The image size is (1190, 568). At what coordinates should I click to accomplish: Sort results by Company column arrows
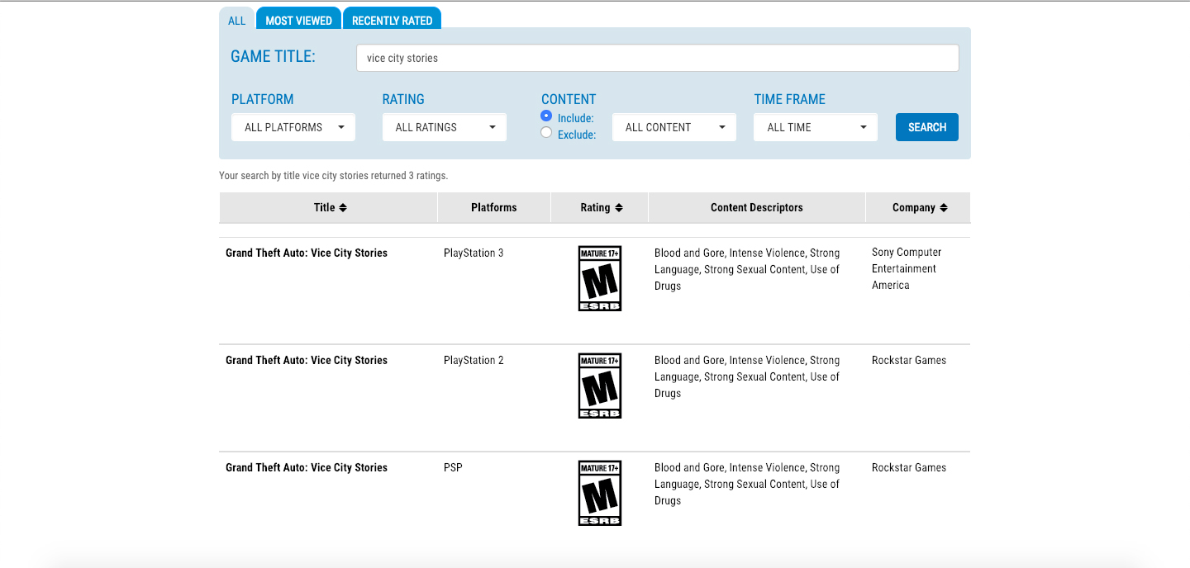943,208
